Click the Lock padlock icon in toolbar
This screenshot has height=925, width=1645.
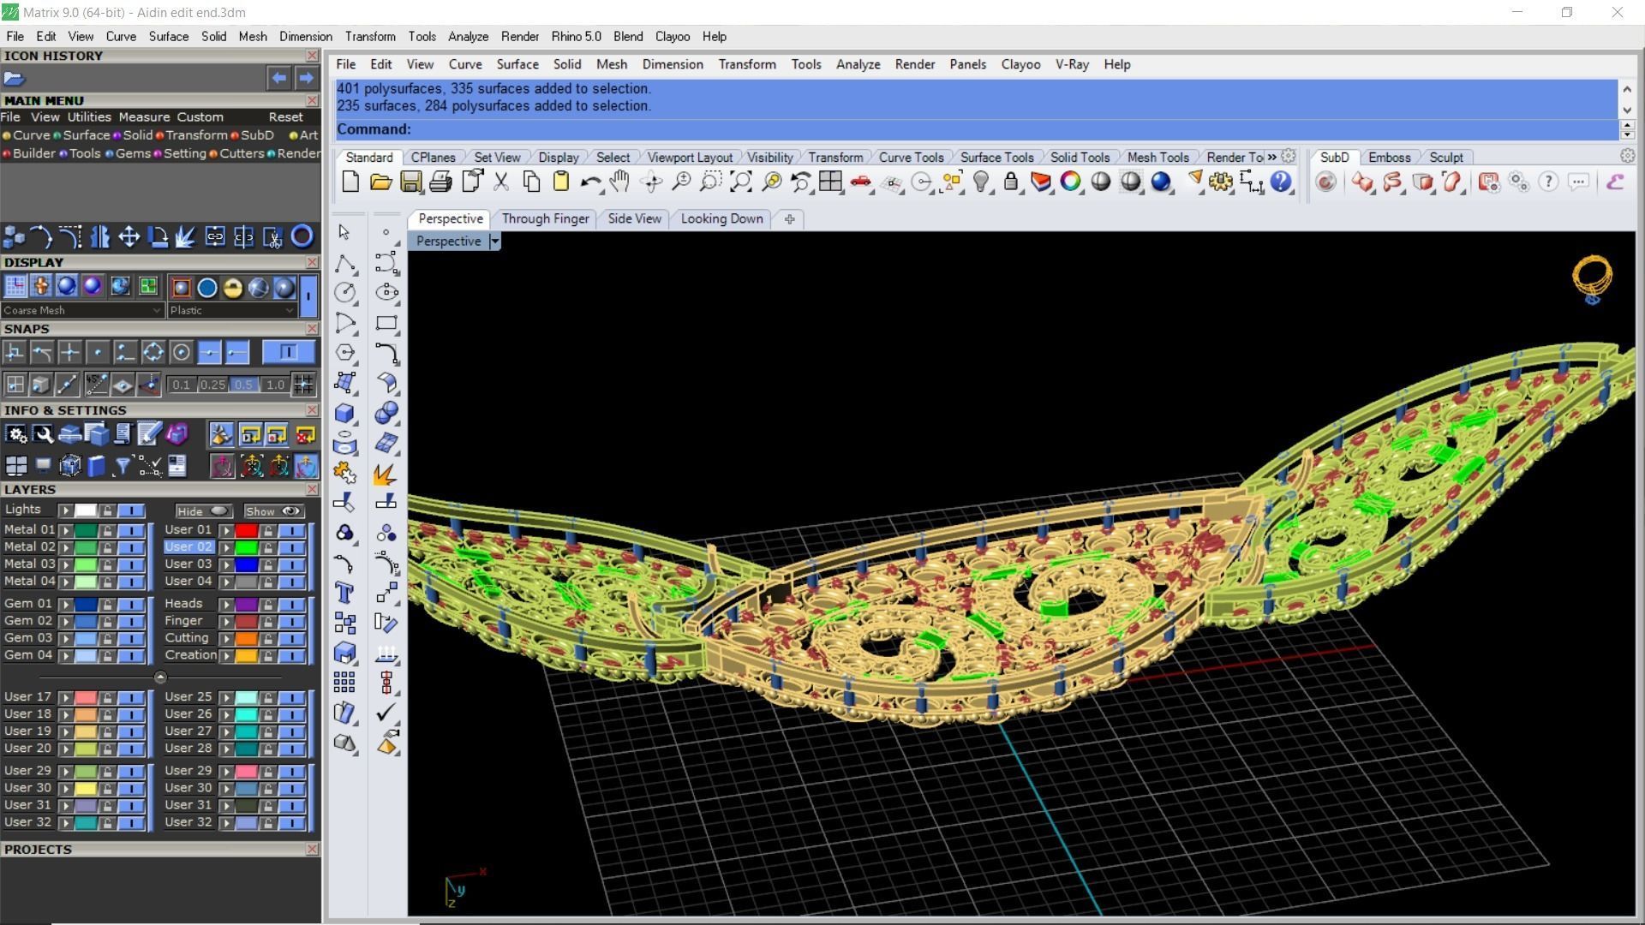pyautogui.click(x=1011, y=182)
